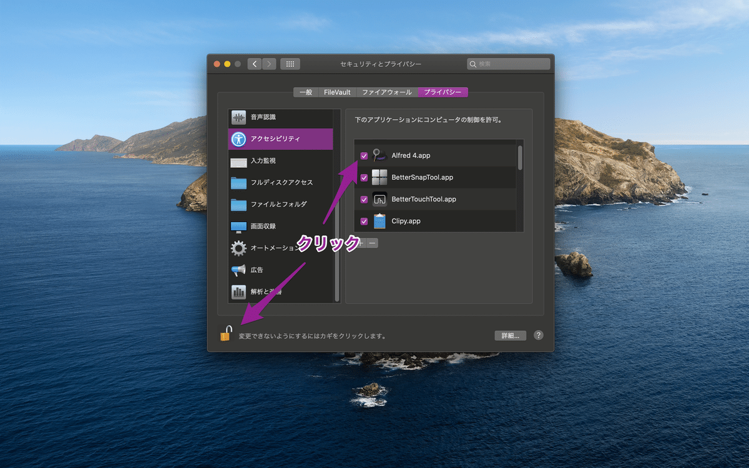
Task: Go back with the left chevron button
Action: [x=255, y=64]
